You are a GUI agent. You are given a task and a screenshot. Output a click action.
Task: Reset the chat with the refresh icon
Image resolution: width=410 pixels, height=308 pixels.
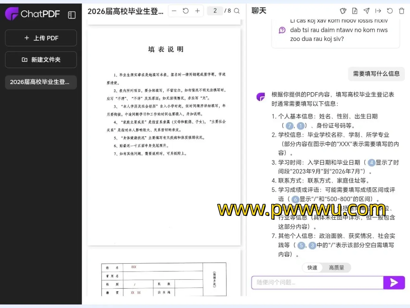point(390,11)
